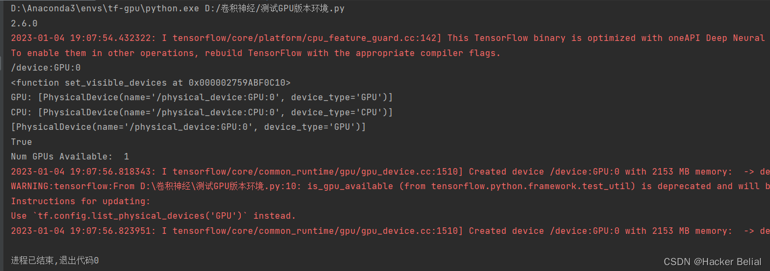This screenshot has width=770, height=271.
Task: Click the line starting with 'CPU: [PhysicalDevice'
Action: click(x=202, y=113)
